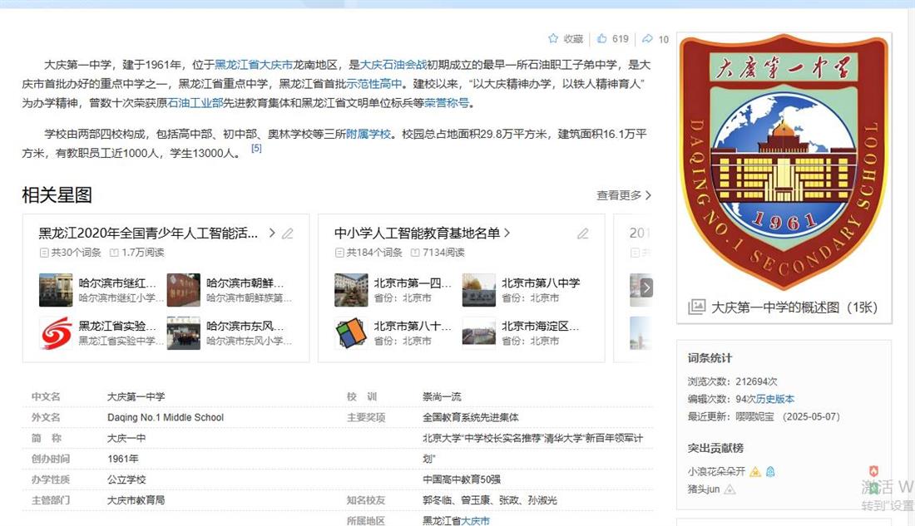Click 北京市第八中学 entry title
The height and width of the screenshot is (526, 915).
pos(541,283)
